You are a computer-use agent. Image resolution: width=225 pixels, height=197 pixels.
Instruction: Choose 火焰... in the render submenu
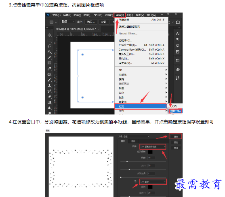click(x=175, y=106)
